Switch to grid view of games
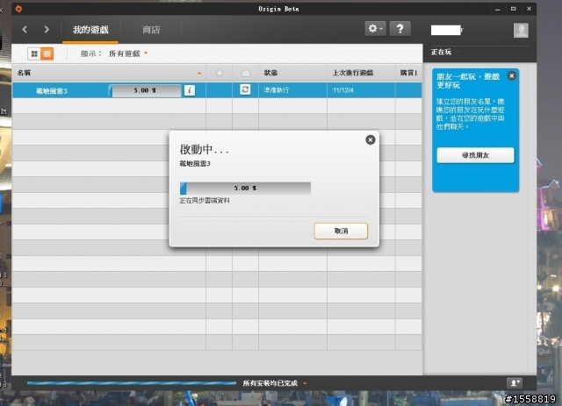 34,53
